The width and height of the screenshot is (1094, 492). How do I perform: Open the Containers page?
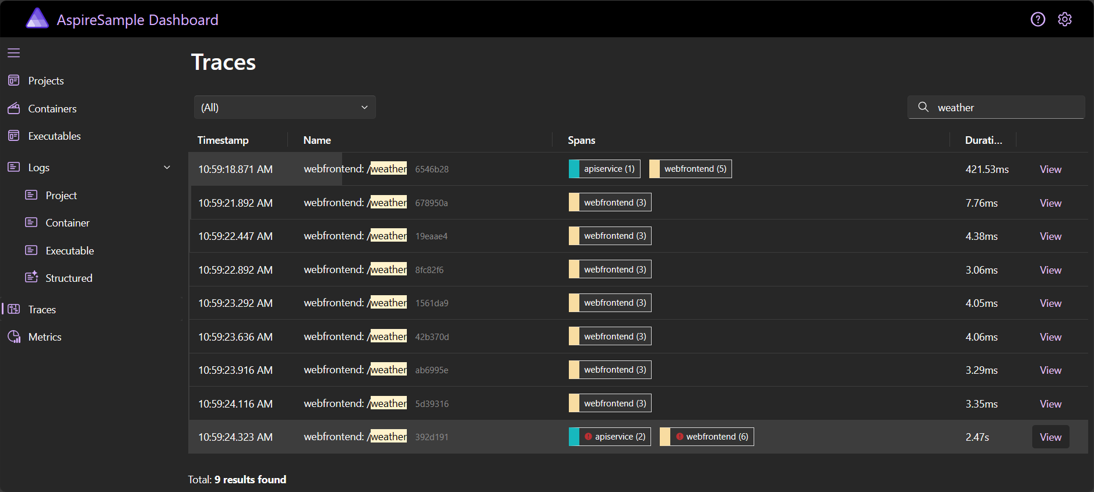(x=52, y=108)
